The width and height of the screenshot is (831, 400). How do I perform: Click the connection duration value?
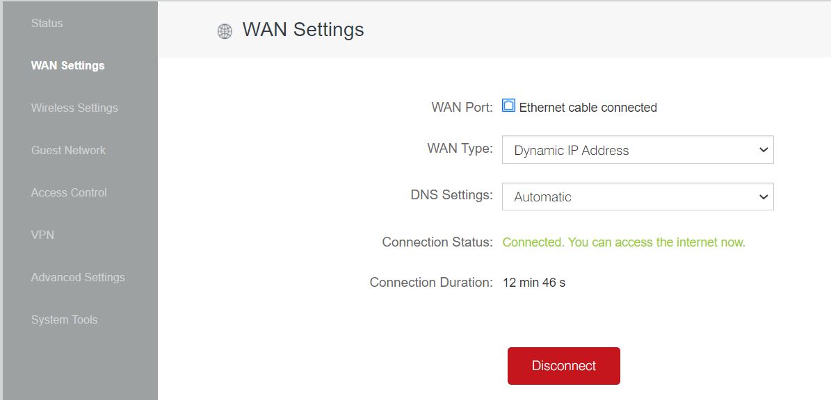point(533,283)
